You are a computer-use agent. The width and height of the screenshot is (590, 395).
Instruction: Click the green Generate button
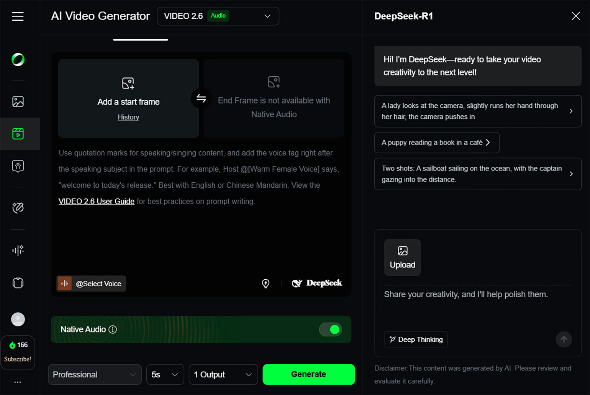point(308,374)
